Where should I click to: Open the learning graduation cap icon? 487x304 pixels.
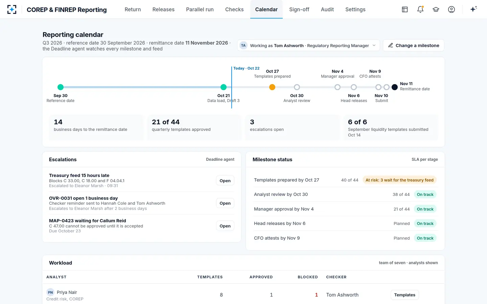tap(436, 9)
